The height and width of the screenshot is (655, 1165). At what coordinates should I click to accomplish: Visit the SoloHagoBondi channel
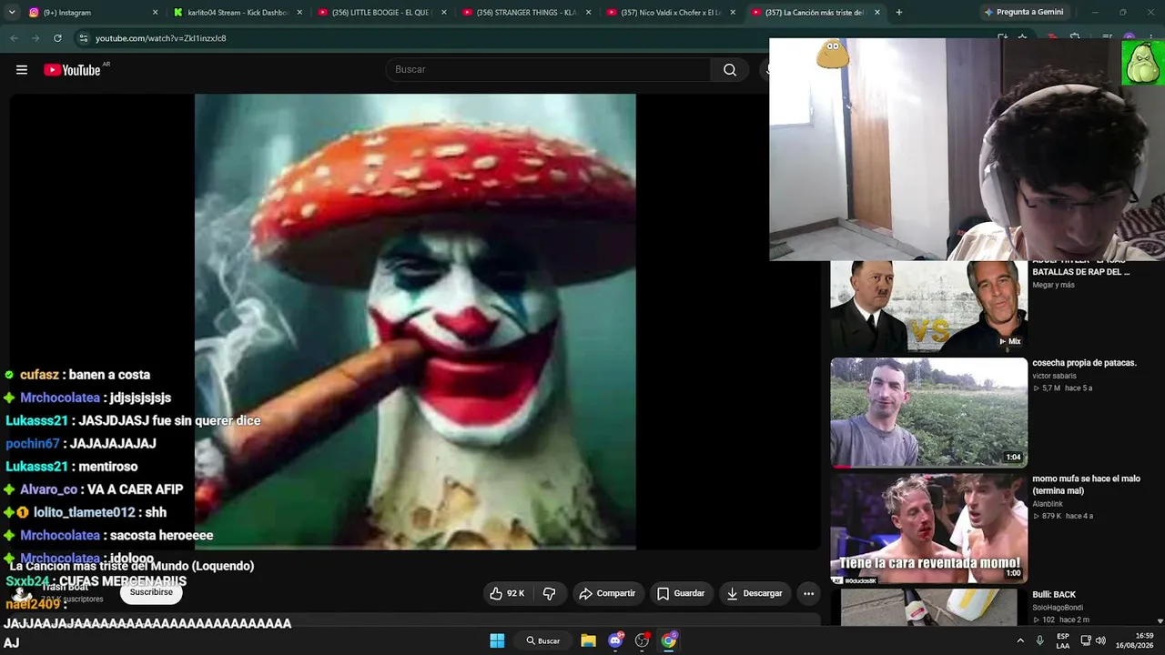[x=1056, y=608]
